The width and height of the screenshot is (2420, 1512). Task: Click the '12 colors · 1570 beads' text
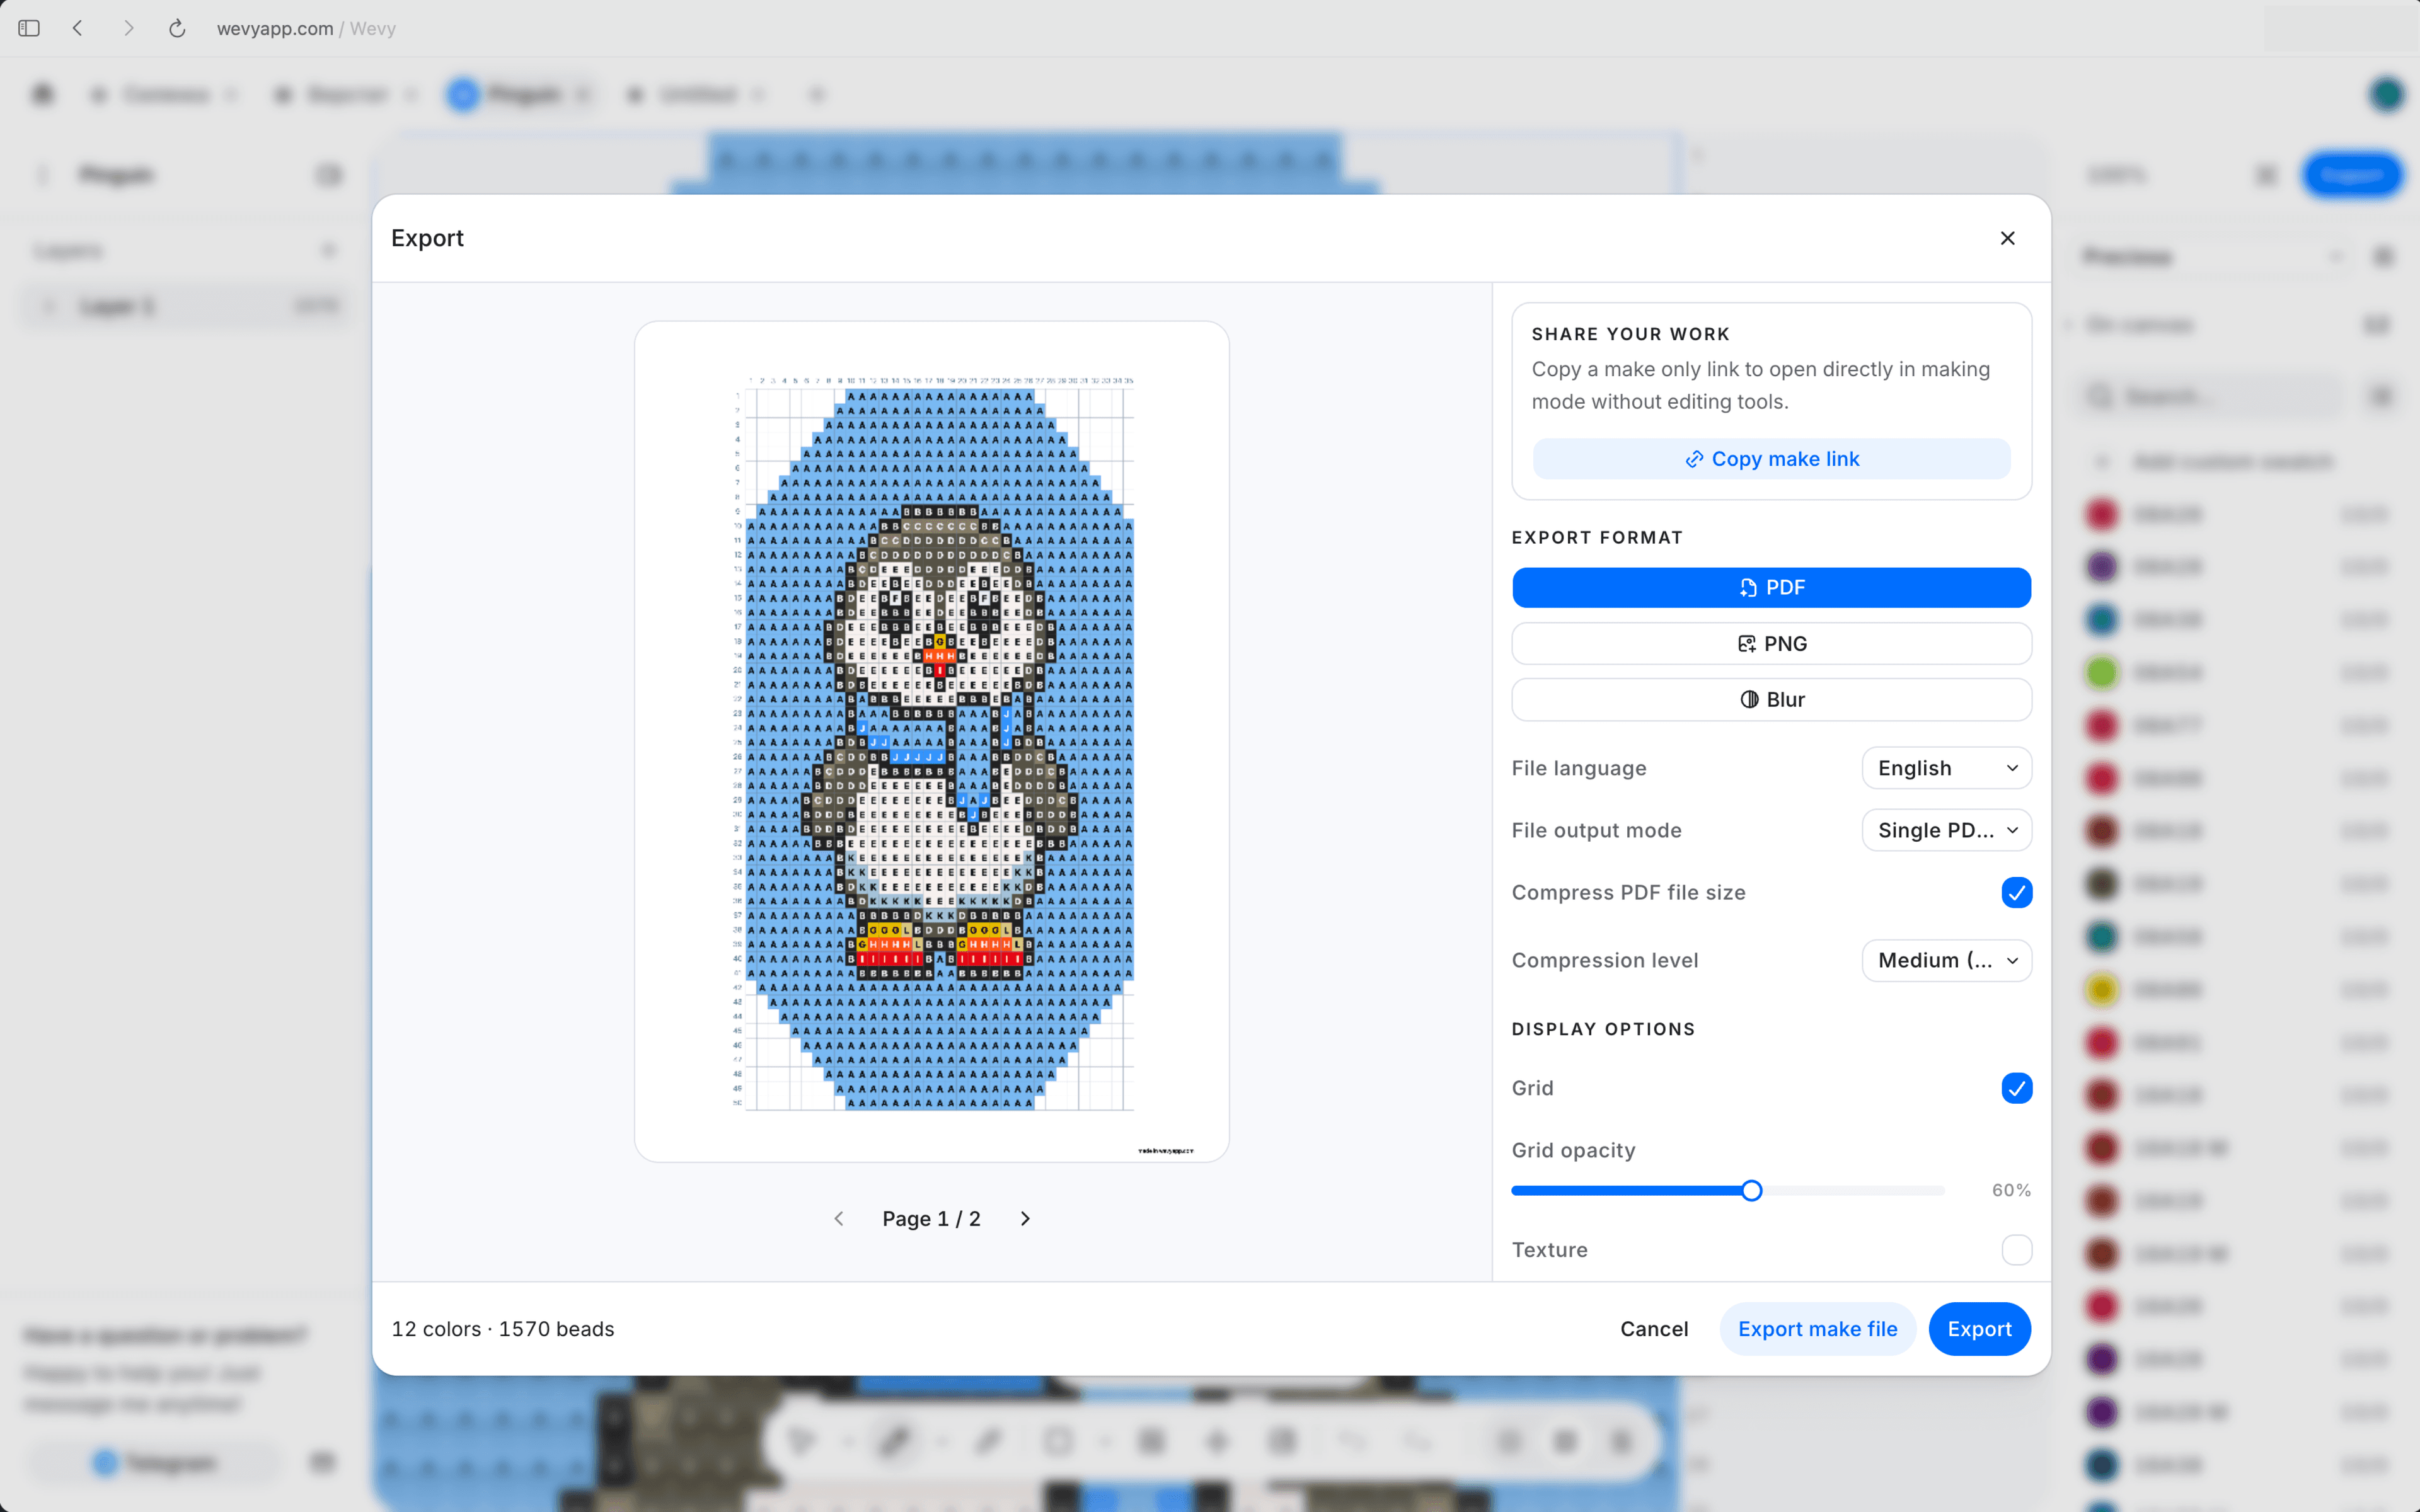point(503,1329)
